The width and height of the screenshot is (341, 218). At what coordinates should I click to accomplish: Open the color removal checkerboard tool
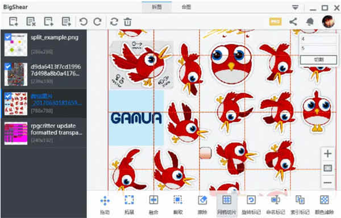pos(325,205)
